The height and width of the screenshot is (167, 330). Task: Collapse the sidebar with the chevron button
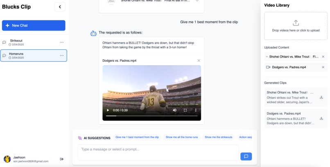(x=60, y=7)
